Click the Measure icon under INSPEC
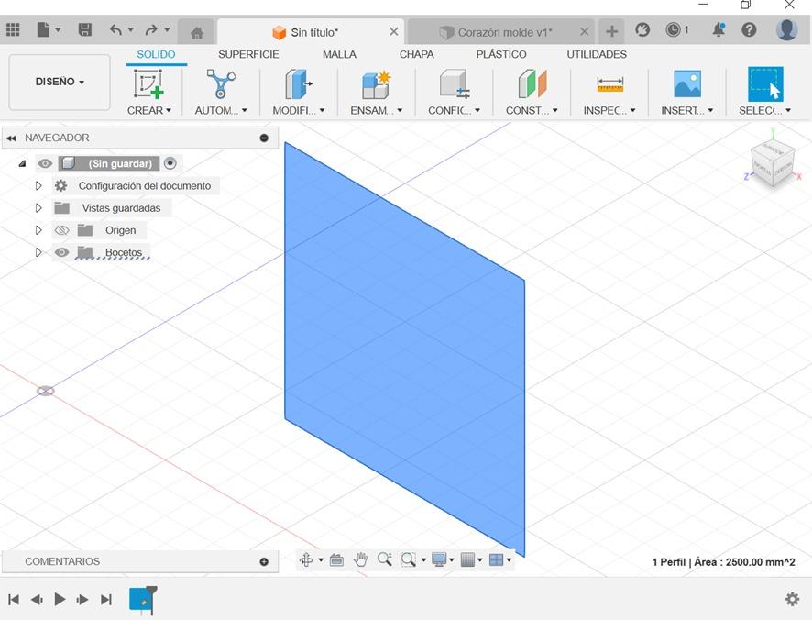The height and width of the screenshot is (620, 812). coord(609,84)
